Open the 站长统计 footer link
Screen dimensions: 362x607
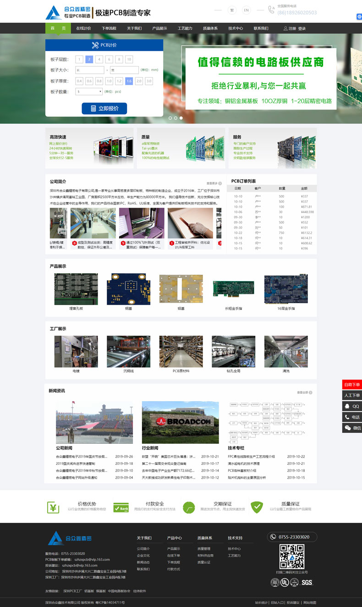[x=262, y=602]
